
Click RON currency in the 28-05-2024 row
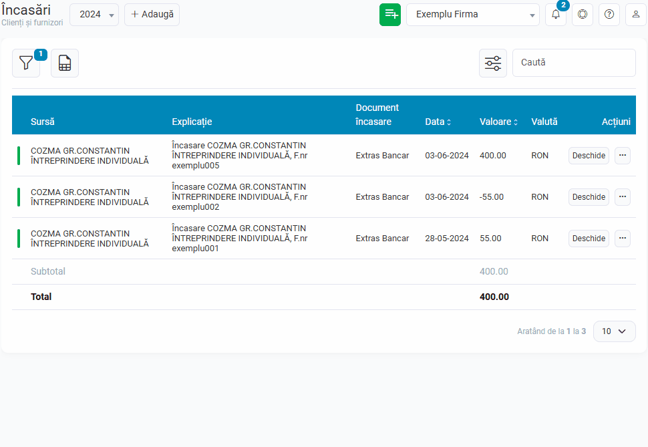click(540, 238)
